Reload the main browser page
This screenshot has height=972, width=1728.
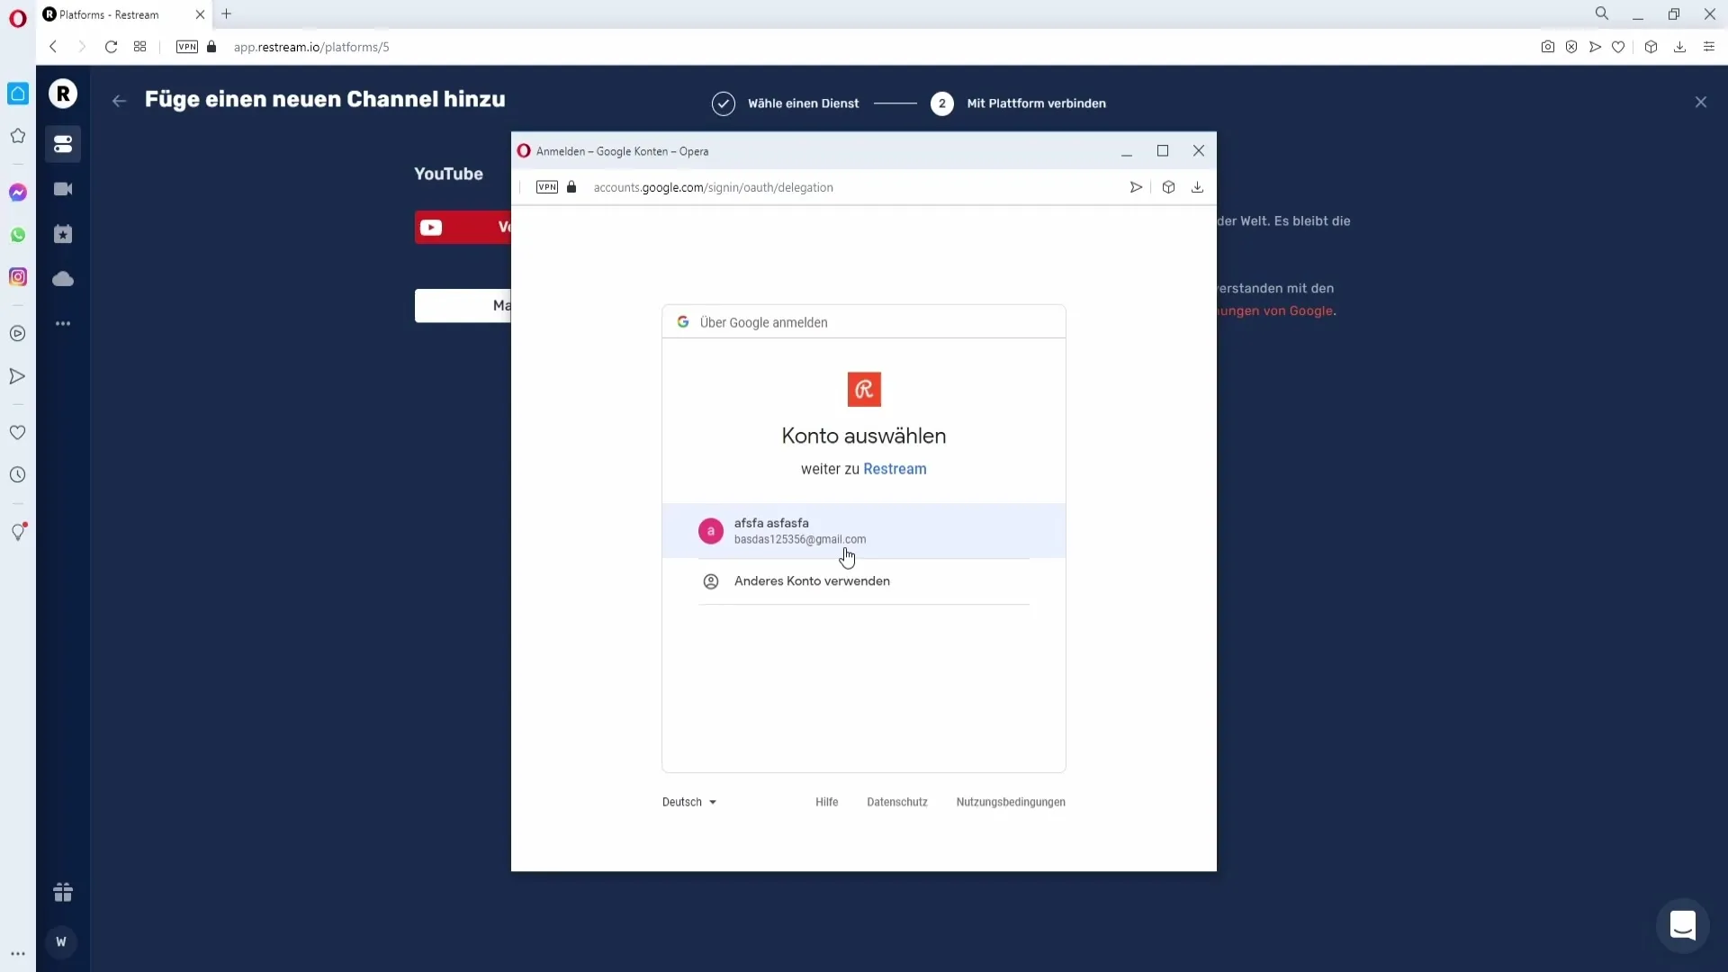coord(111,47)
